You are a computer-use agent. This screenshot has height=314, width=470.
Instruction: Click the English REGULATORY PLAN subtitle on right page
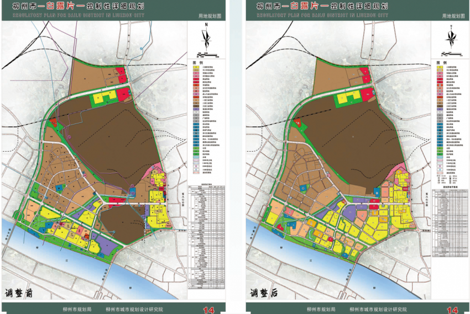point(322,15)
